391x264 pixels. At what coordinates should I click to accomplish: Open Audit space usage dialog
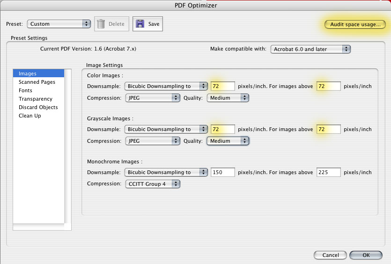[x=355, y=24]
